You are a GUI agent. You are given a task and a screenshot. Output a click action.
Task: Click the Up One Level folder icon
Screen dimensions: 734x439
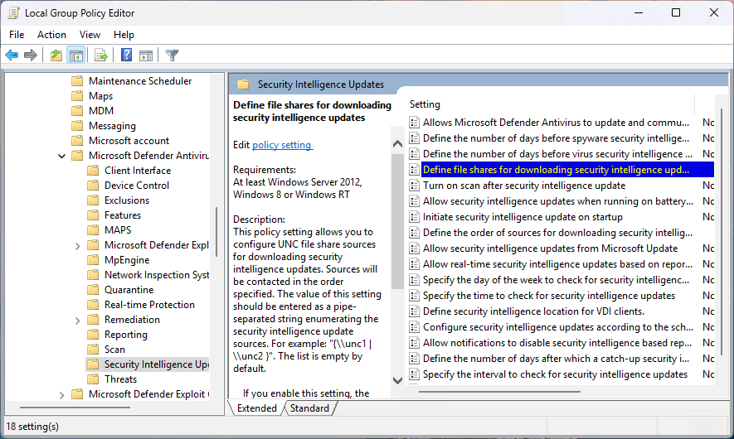pos(56,55)
